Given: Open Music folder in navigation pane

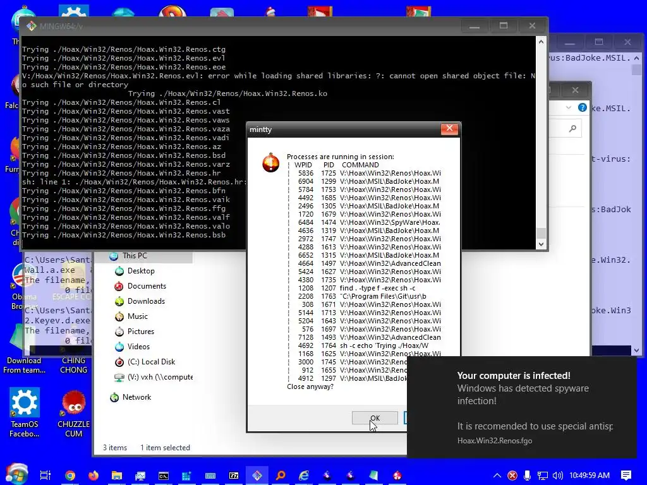Looking at the screenshot, I should point(137,316).
